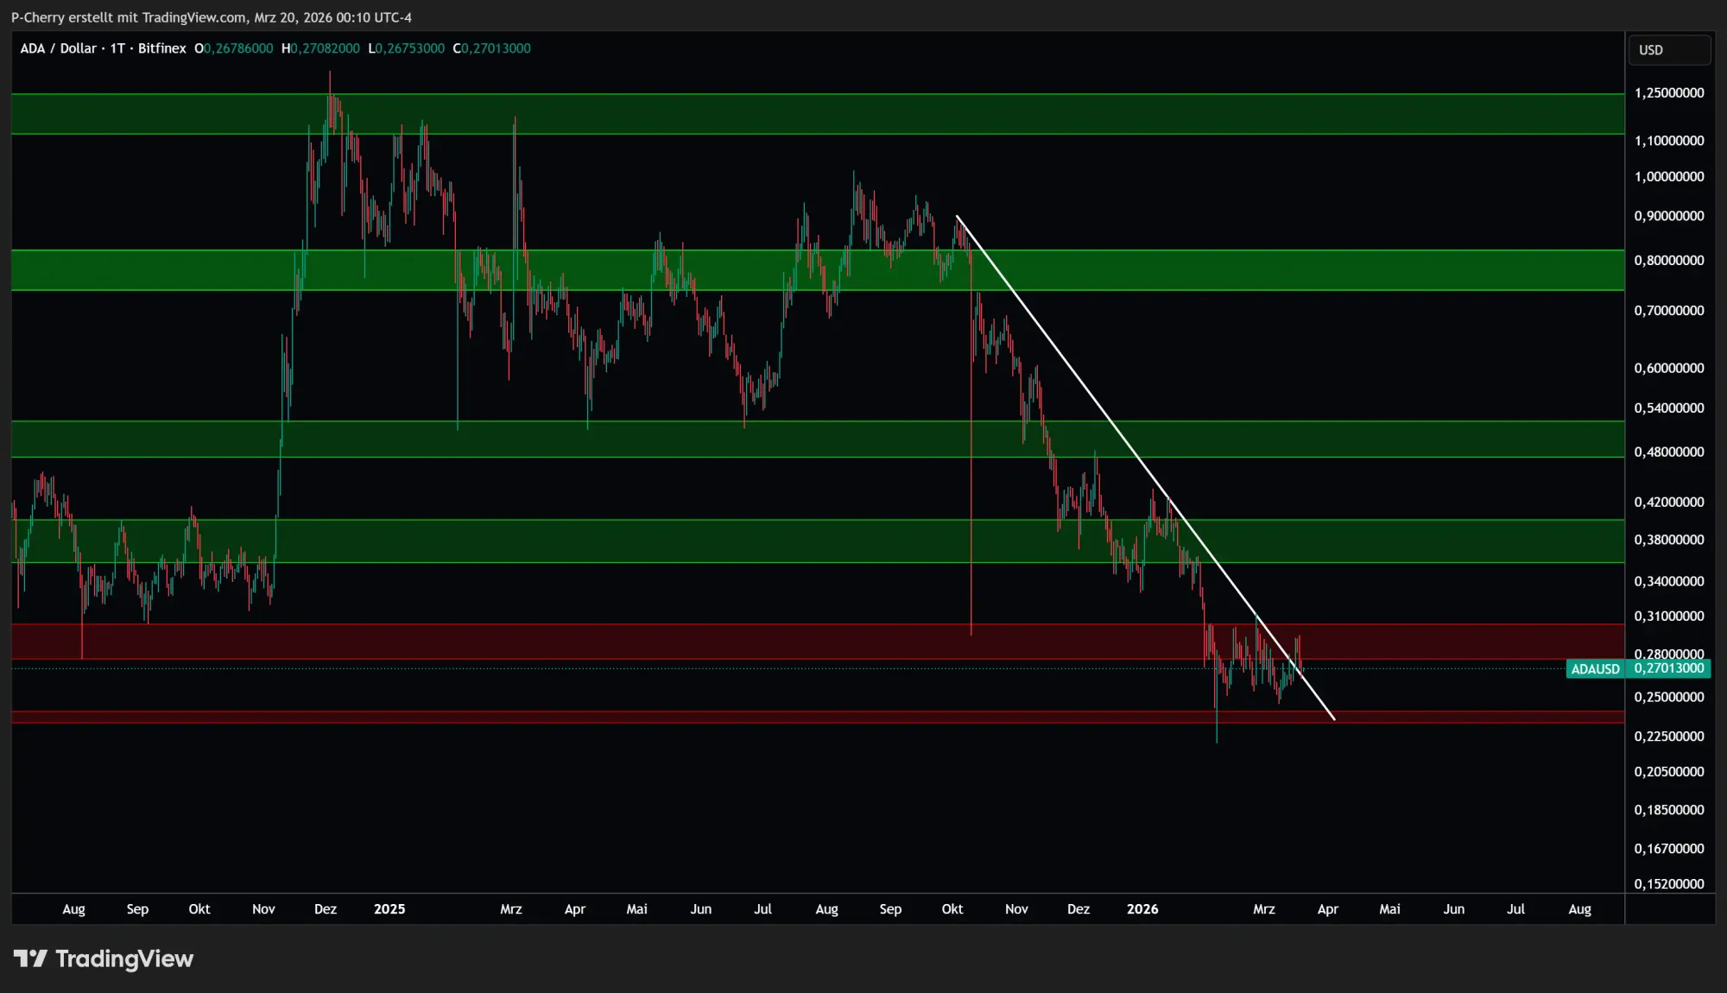Click the close value C0,27013000
1727x993 pixels.
(492, 48)
